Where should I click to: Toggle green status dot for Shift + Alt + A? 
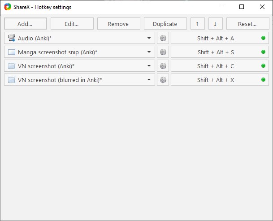tap(263, 38)
